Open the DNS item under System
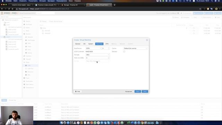The image size is (222, 125). point(30,43)
